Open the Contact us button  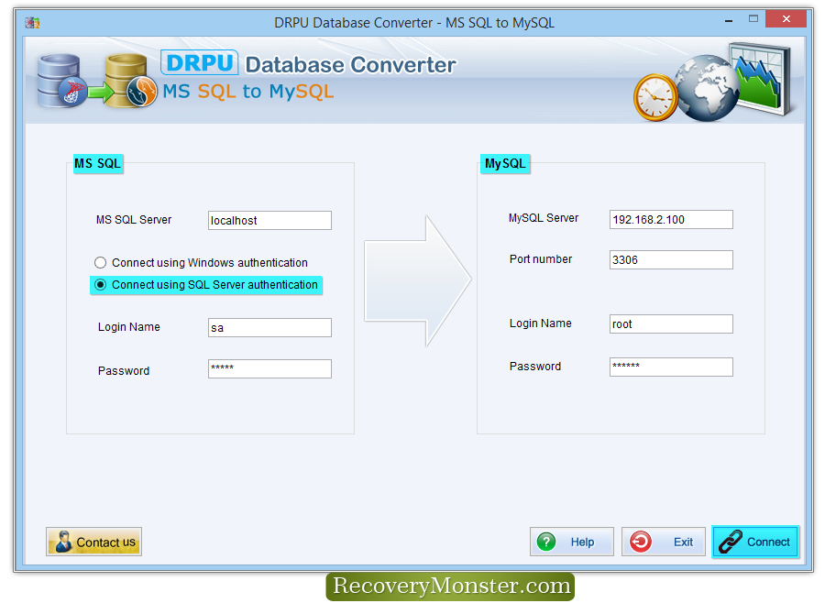(93, 542)
